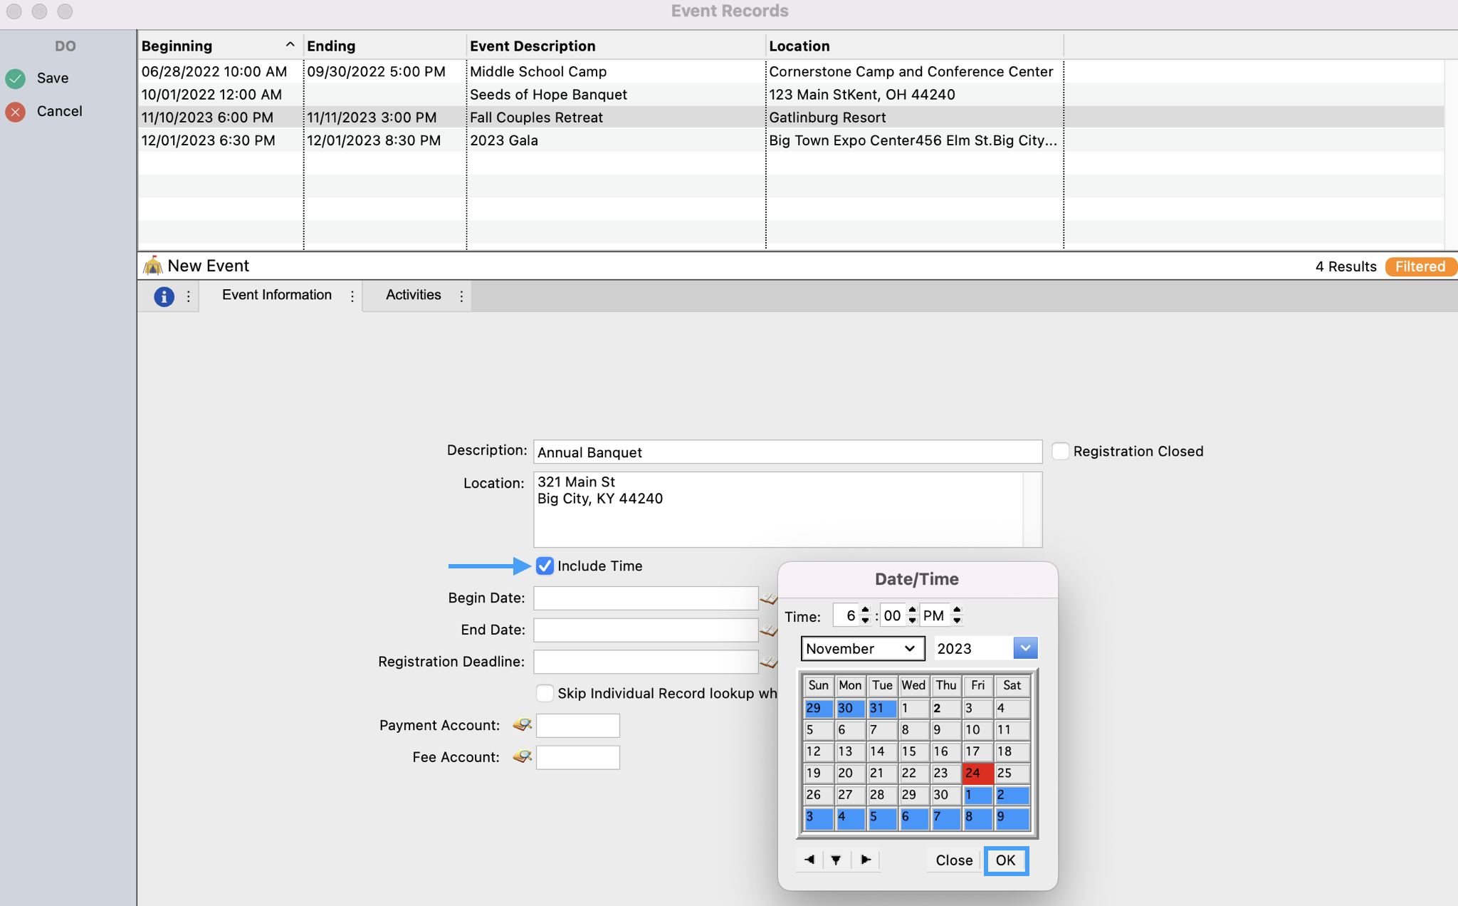Screen dimensions: 1458x906
Task: Expand the 2023 year dropdown arrow
Action: 1025,649
